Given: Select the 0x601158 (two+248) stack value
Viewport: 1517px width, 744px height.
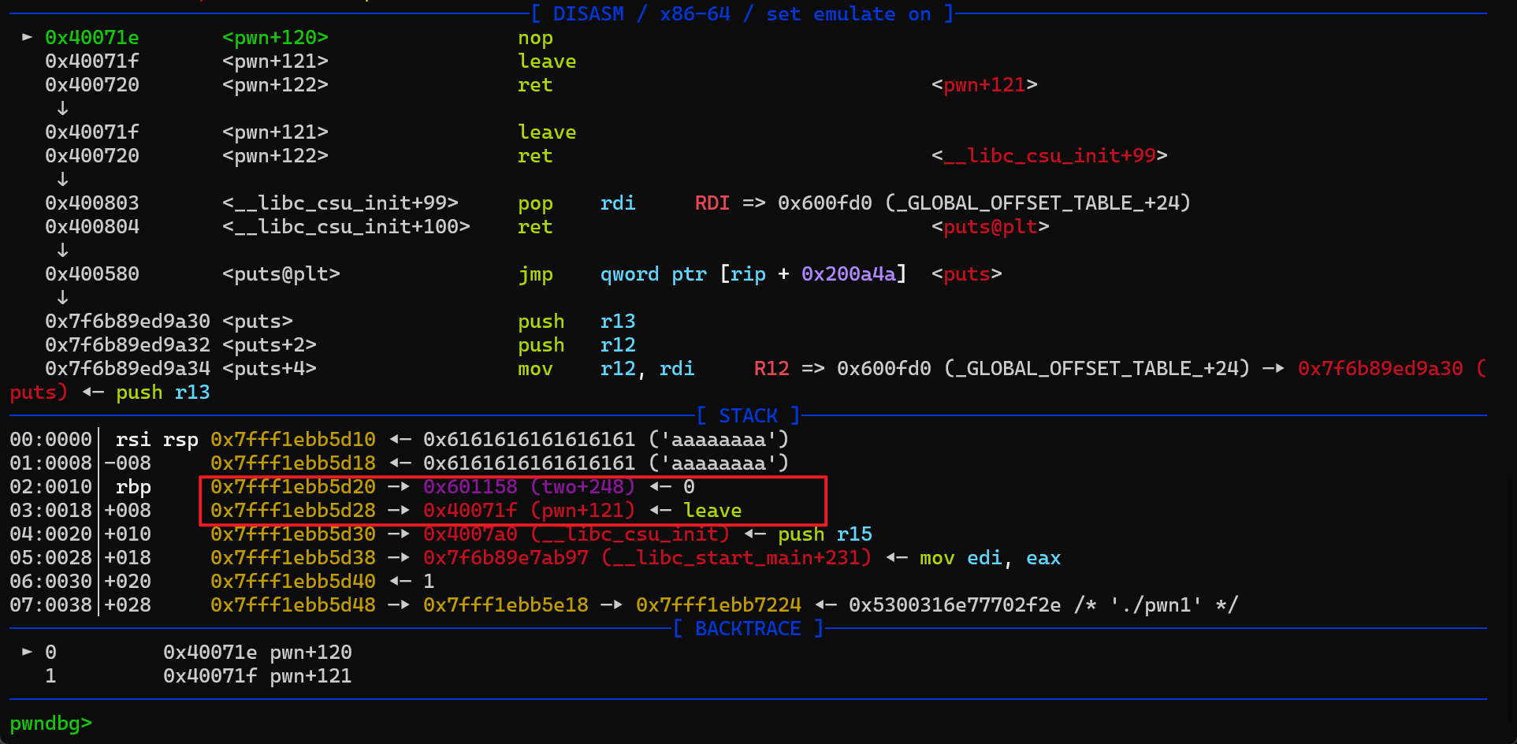Looking at the screenshot, I should click(x=528, y=487).
